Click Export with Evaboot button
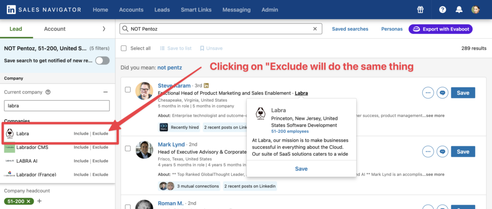 coord(441,29)
